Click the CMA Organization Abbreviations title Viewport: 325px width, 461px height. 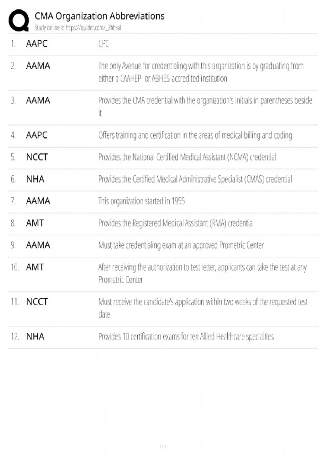(x=99, y=16)
